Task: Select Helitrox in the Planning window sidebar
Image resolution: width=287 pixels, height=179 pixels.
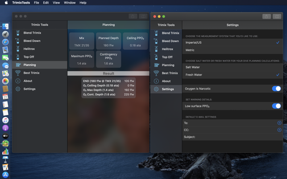Action: click(x=40, y=49)
